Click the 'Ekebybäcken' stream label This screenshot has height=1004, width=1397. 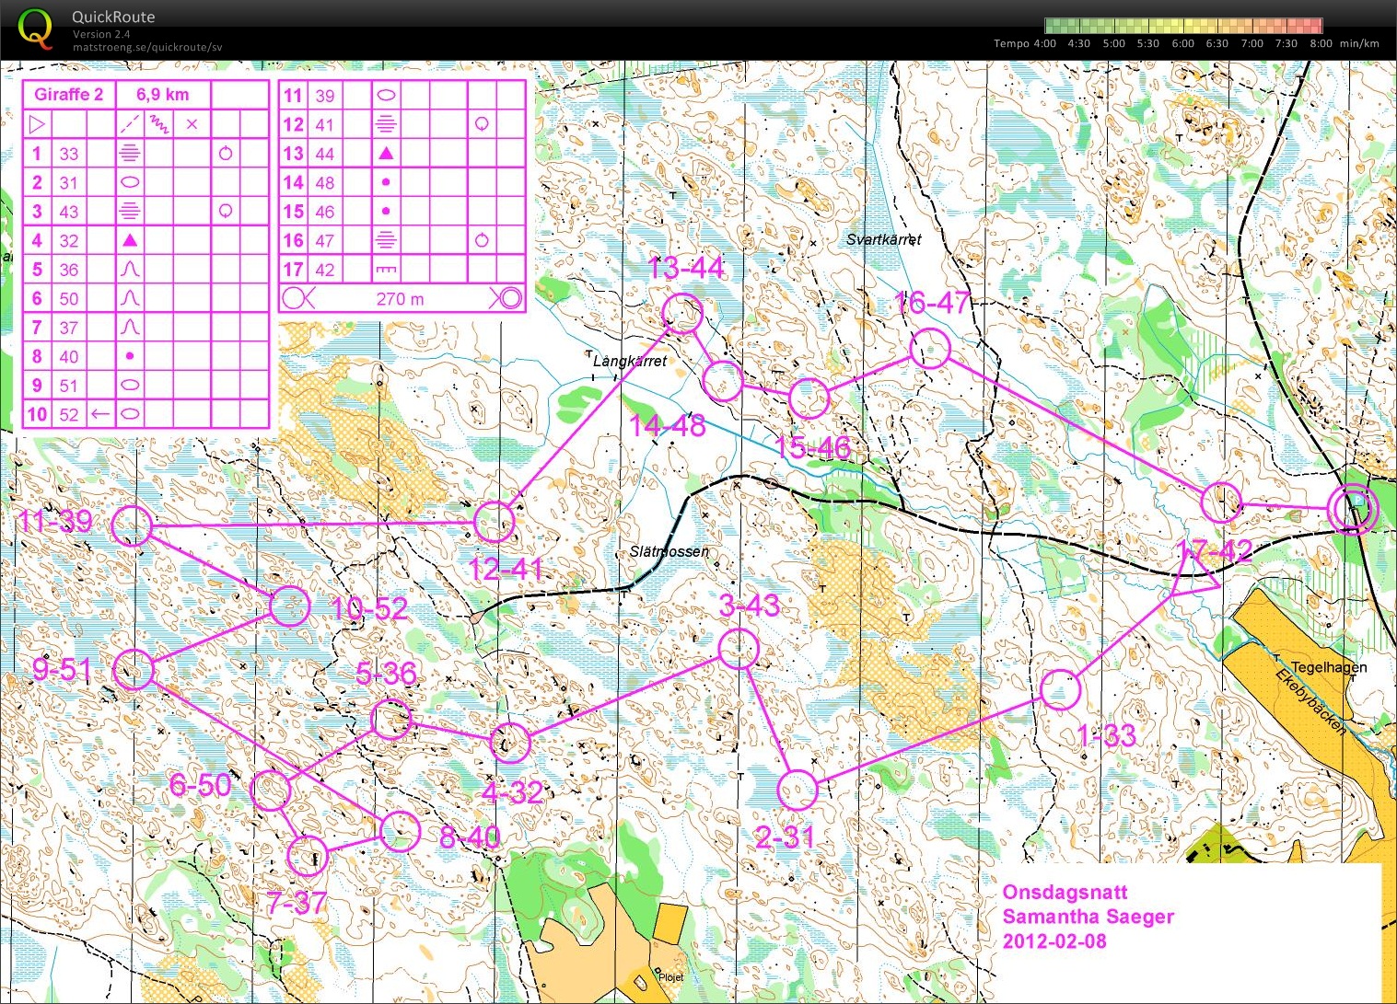tap(1310, 702)
